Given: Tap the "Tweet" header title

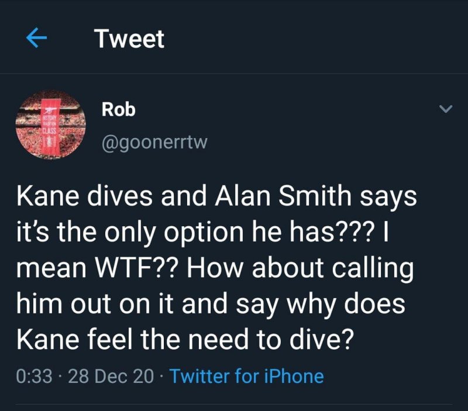Looking at the screenshot, I should point(129,39).
